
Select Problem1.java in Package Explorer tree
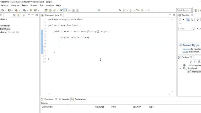click(5, 29)
